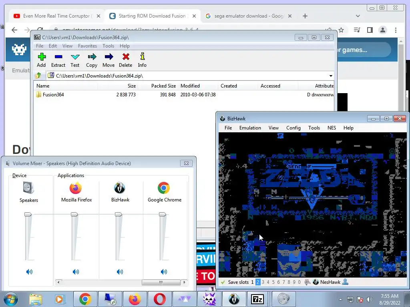Open Windows Start menu
The image size is (410, 307).
pos(11,299)
